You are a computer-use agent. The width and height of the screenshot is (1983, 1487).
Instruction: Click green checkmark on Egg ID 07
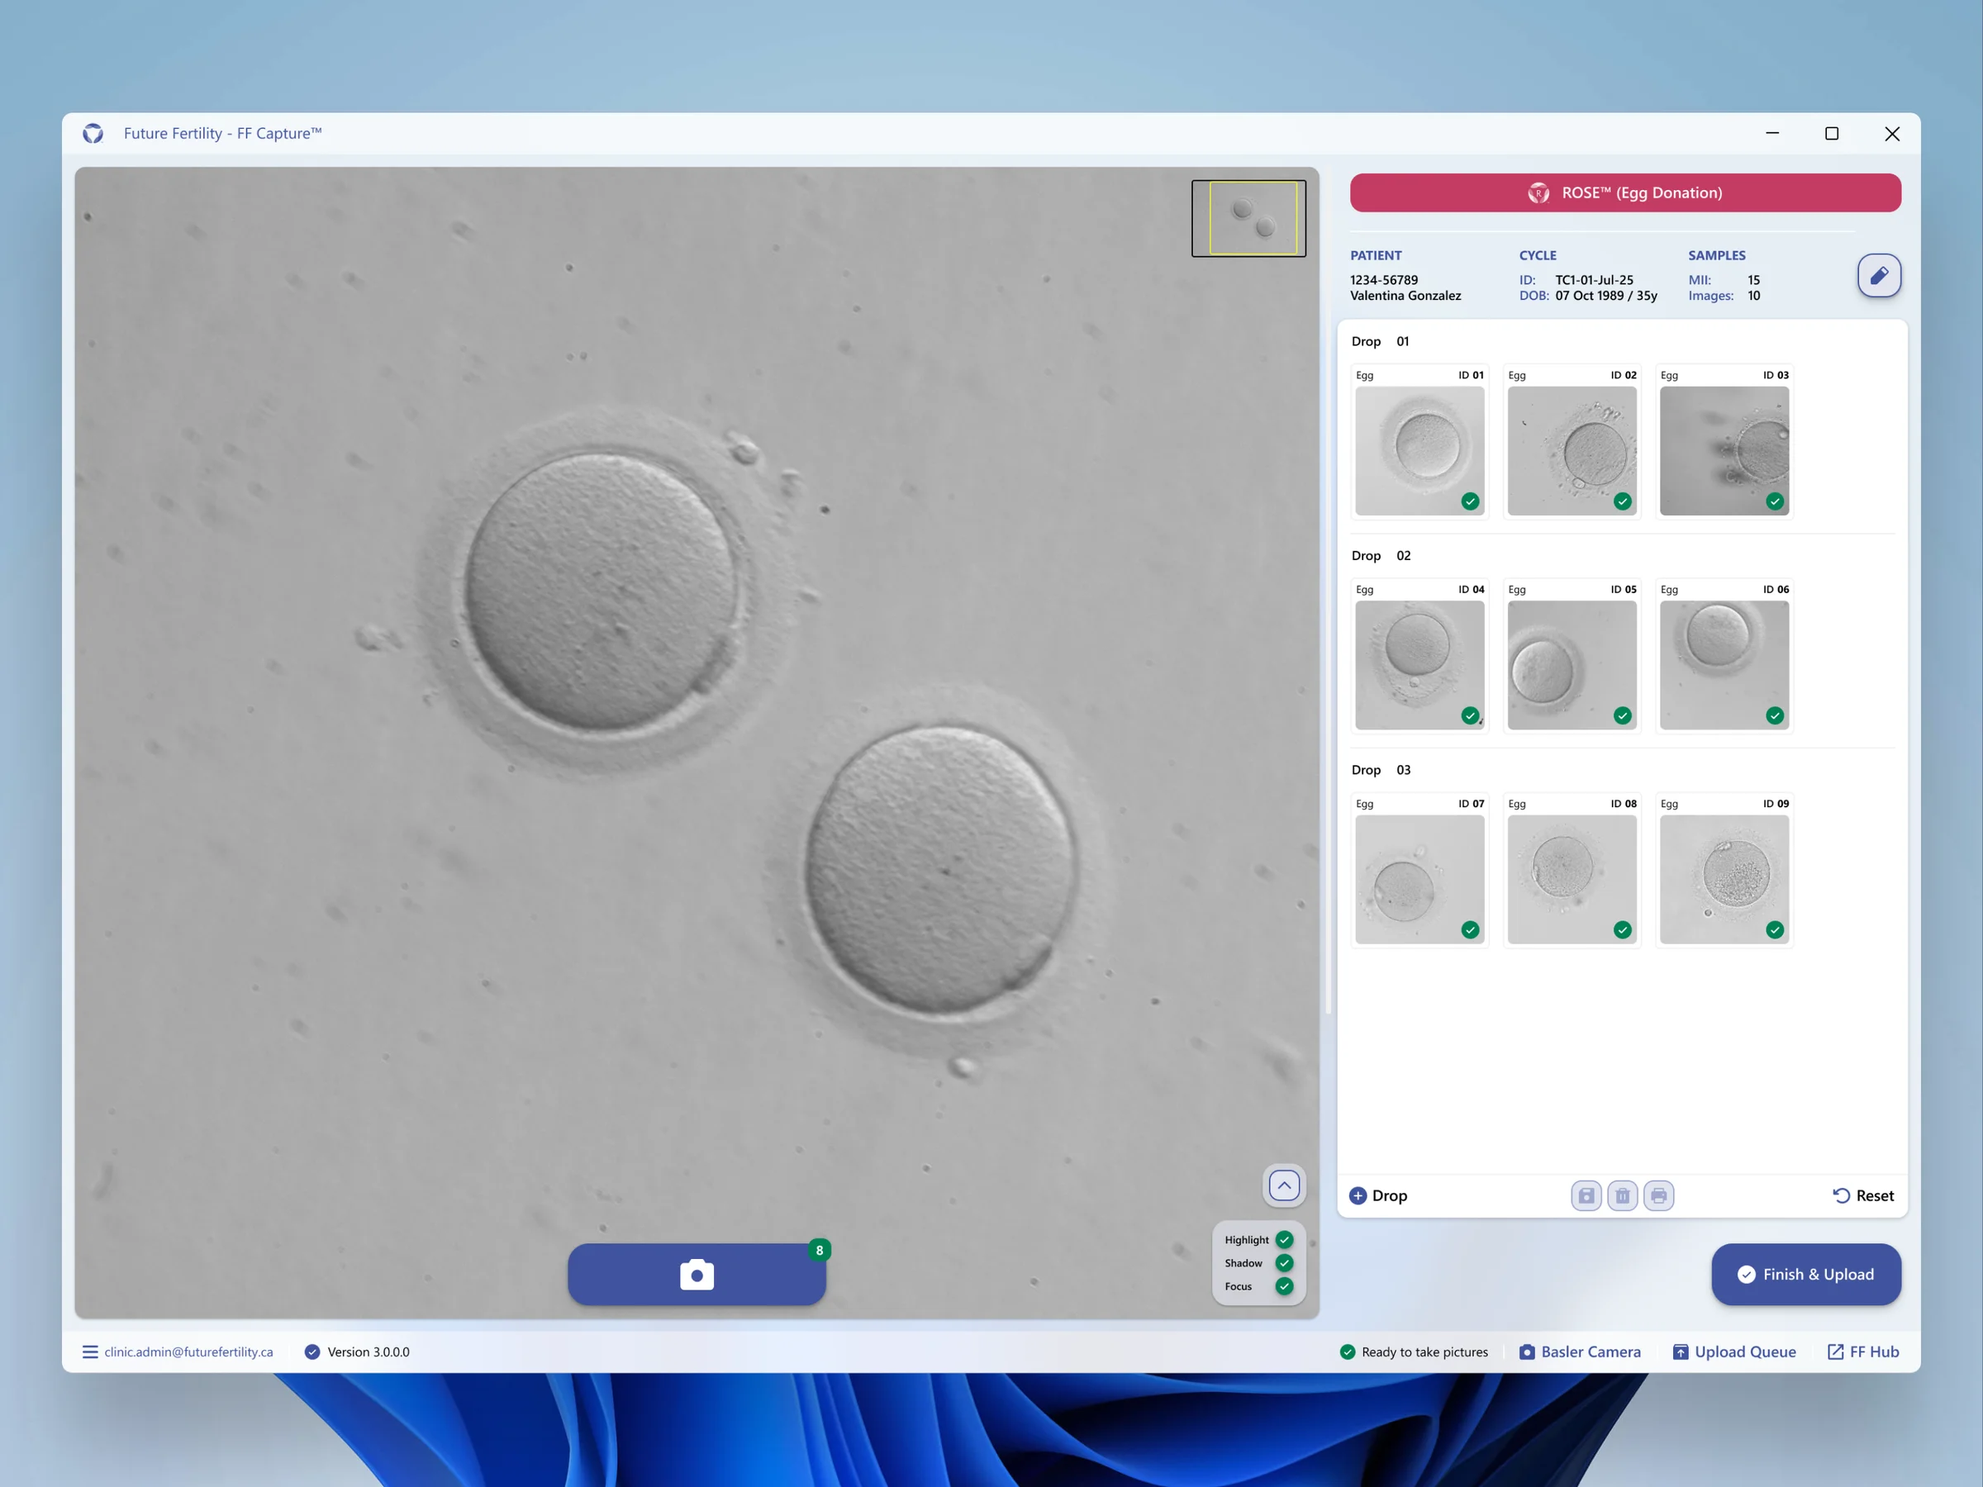[1470, 929]
